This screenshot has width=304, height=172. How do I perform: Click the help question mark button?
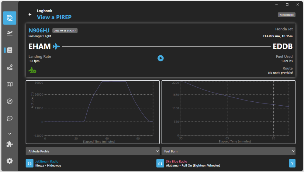pos(292,163)
